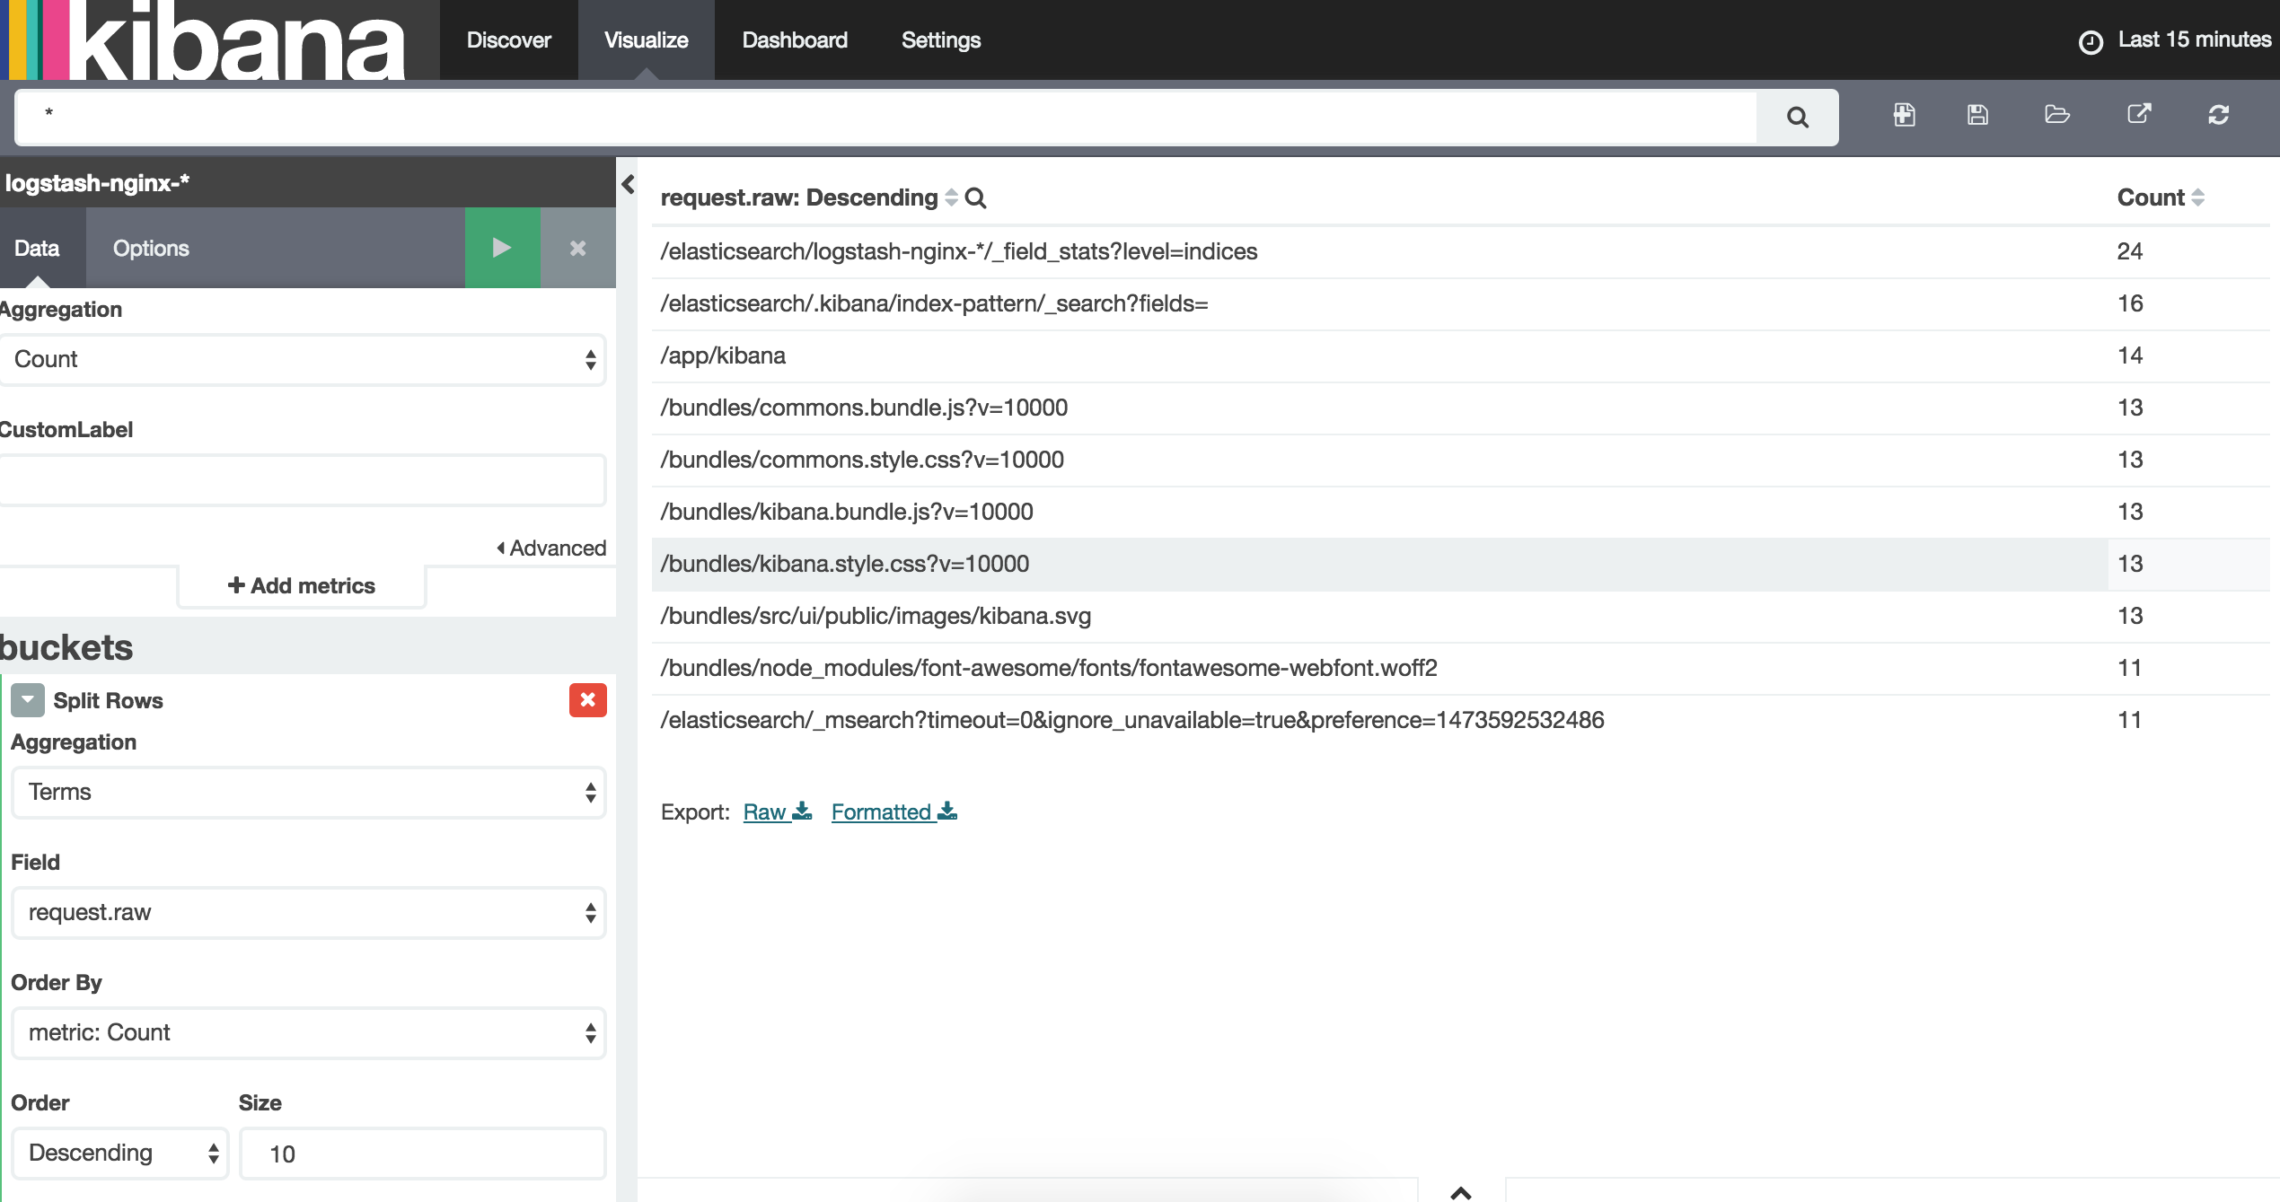Save the current visualization
This screenshot has height=1202, width=2280.
(1977, 115)
